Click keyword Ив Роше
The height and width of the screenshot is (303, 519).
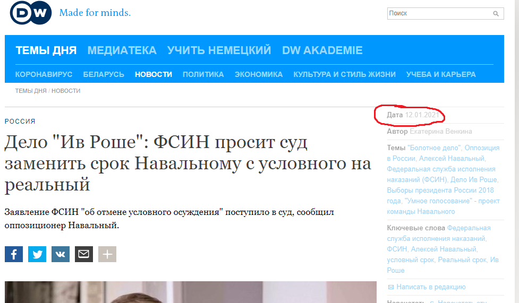[x=443, y=265]
